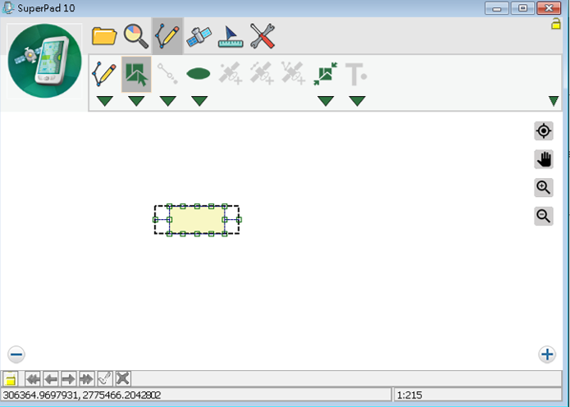570x407 pixels.
Task: Click the greyed edit-vertex icon in bottom toolbar
Action: pos(105,378)
